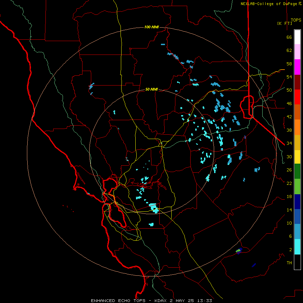
Task: Pick the cyan legend swatch
Action: coord(297,247)
